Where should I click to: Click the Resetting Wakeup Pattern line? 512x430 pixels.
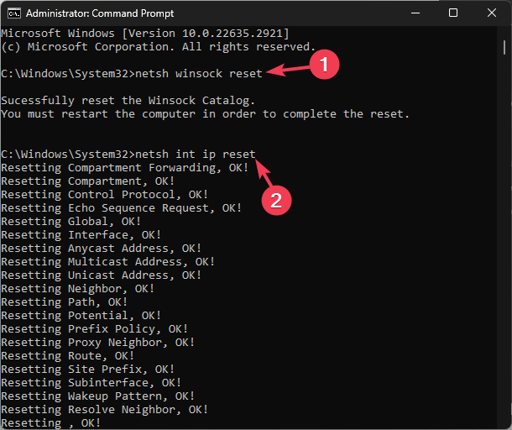tap(97, 396)
